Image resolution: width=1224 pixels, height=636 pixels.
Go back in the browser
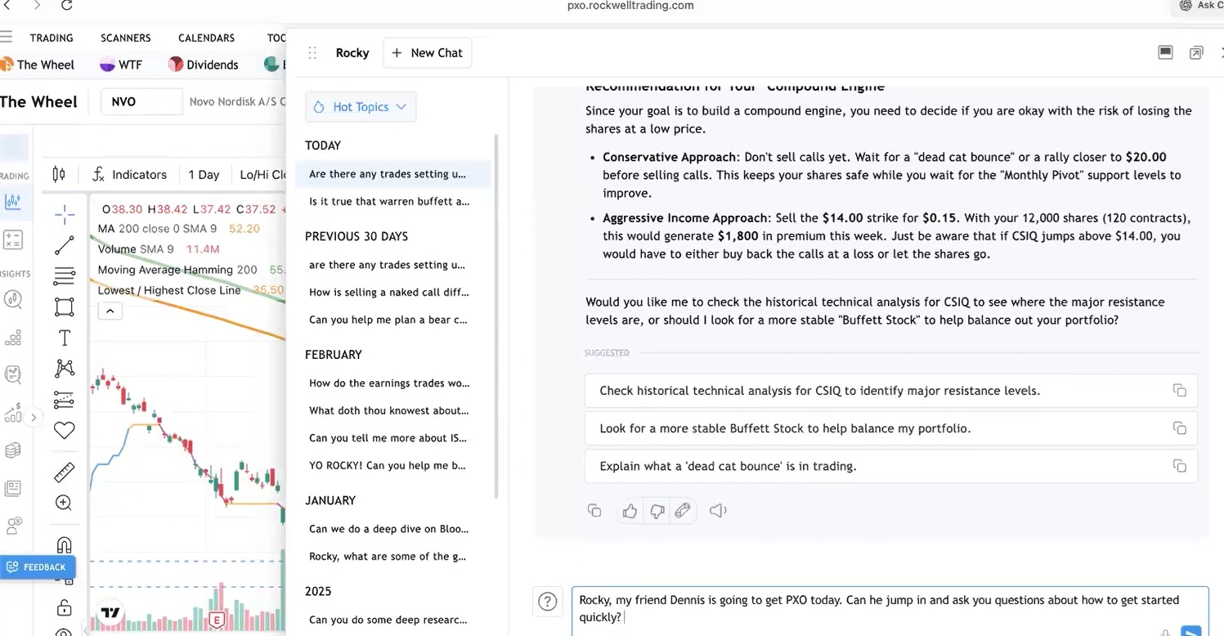(7, 6)
